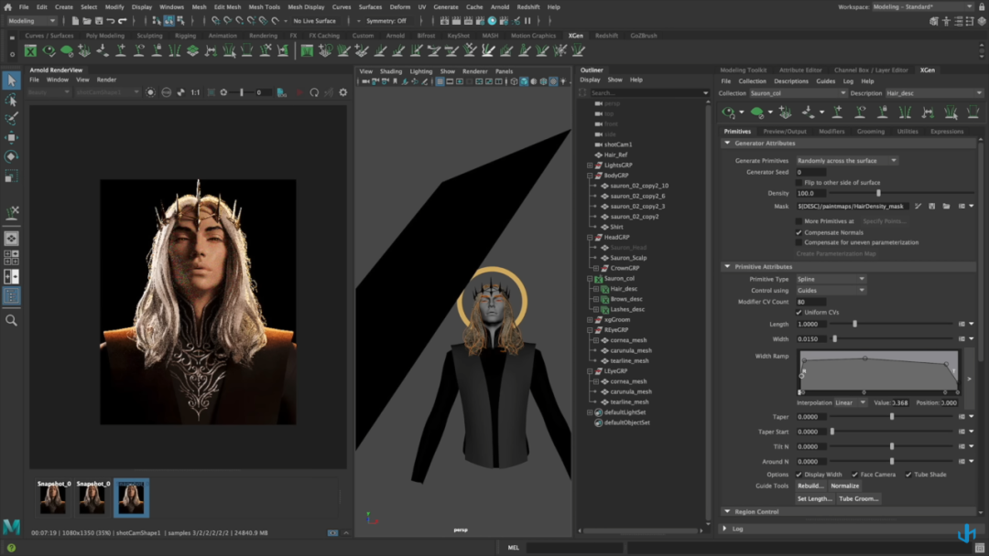Uncheck Compensate Normals checkbox
The image size is (989, 556).
(x=799, y=232)
